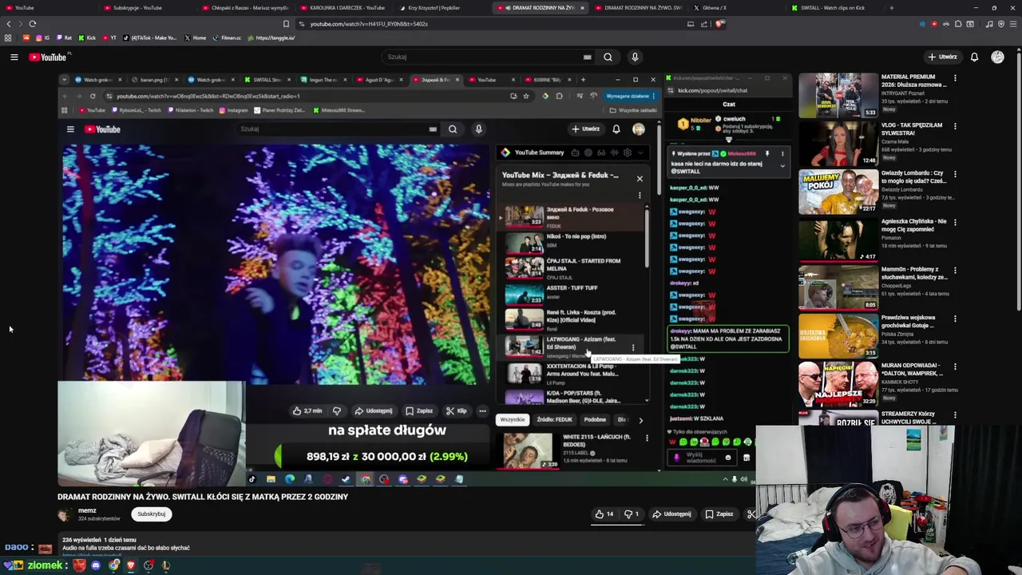Open MURAN ODPOWIADA video thumbnail
This screenshot has height=575, width=1022.
[838, 383]
